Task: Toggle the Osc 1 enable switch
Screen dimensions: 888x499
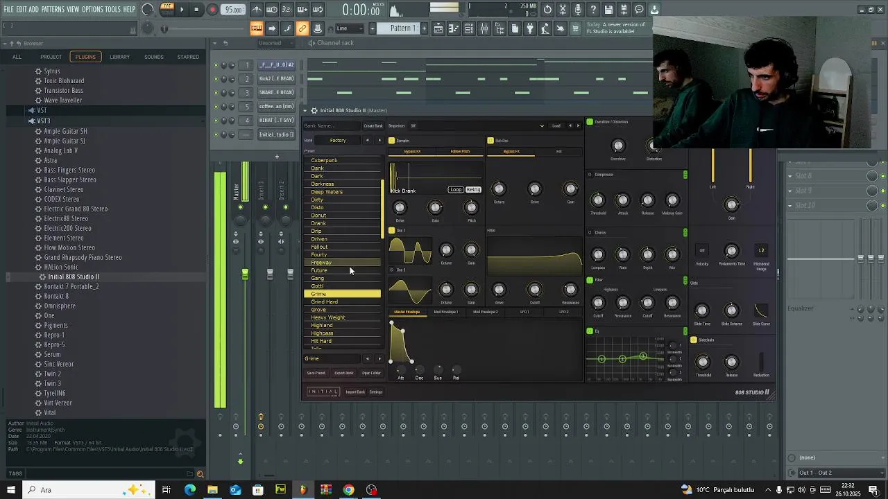Action: point(391,230)
